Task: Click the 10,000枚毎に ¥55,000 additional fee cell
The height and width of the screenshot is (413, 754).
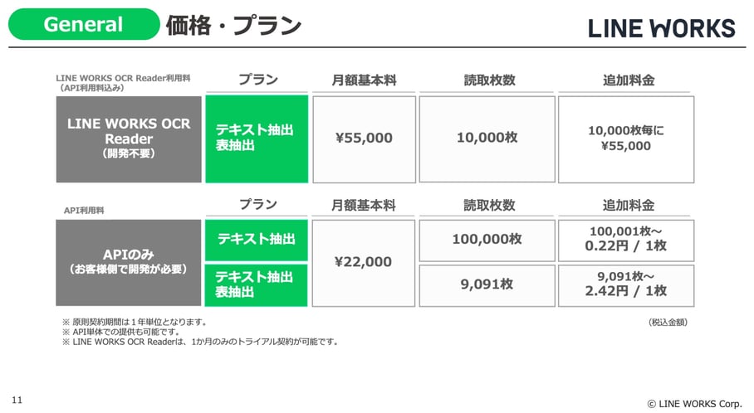Action: pos(626,138)
